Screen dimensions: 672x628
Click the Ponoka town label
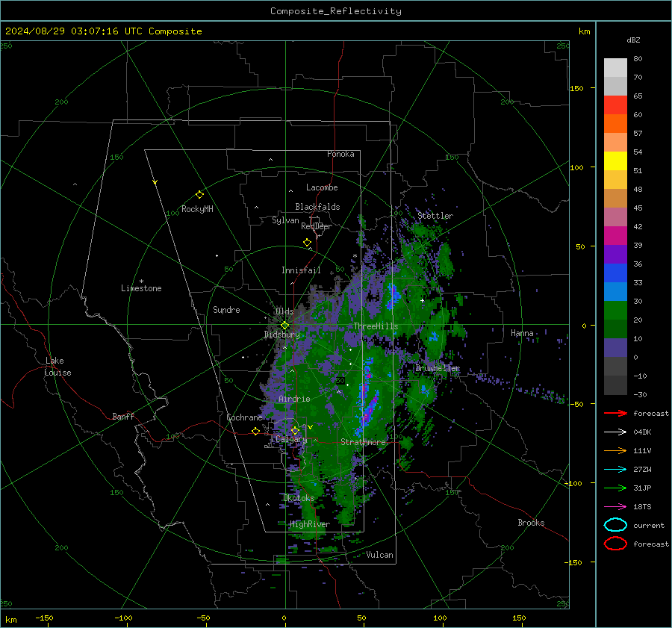(x=340, y=154)
